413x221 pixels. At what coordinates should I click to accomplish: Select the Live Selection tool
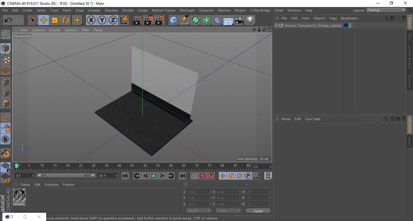click(33, 20)
